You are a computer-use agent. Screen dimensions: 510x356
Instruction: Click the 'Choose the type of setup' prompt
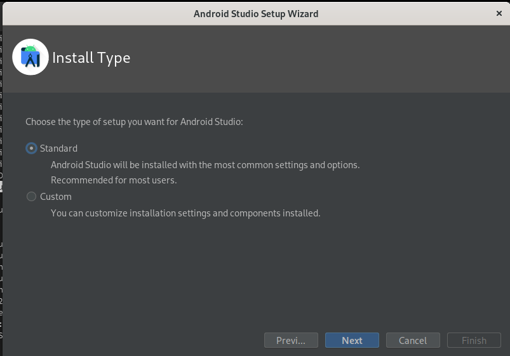click(x=134, y=122)
